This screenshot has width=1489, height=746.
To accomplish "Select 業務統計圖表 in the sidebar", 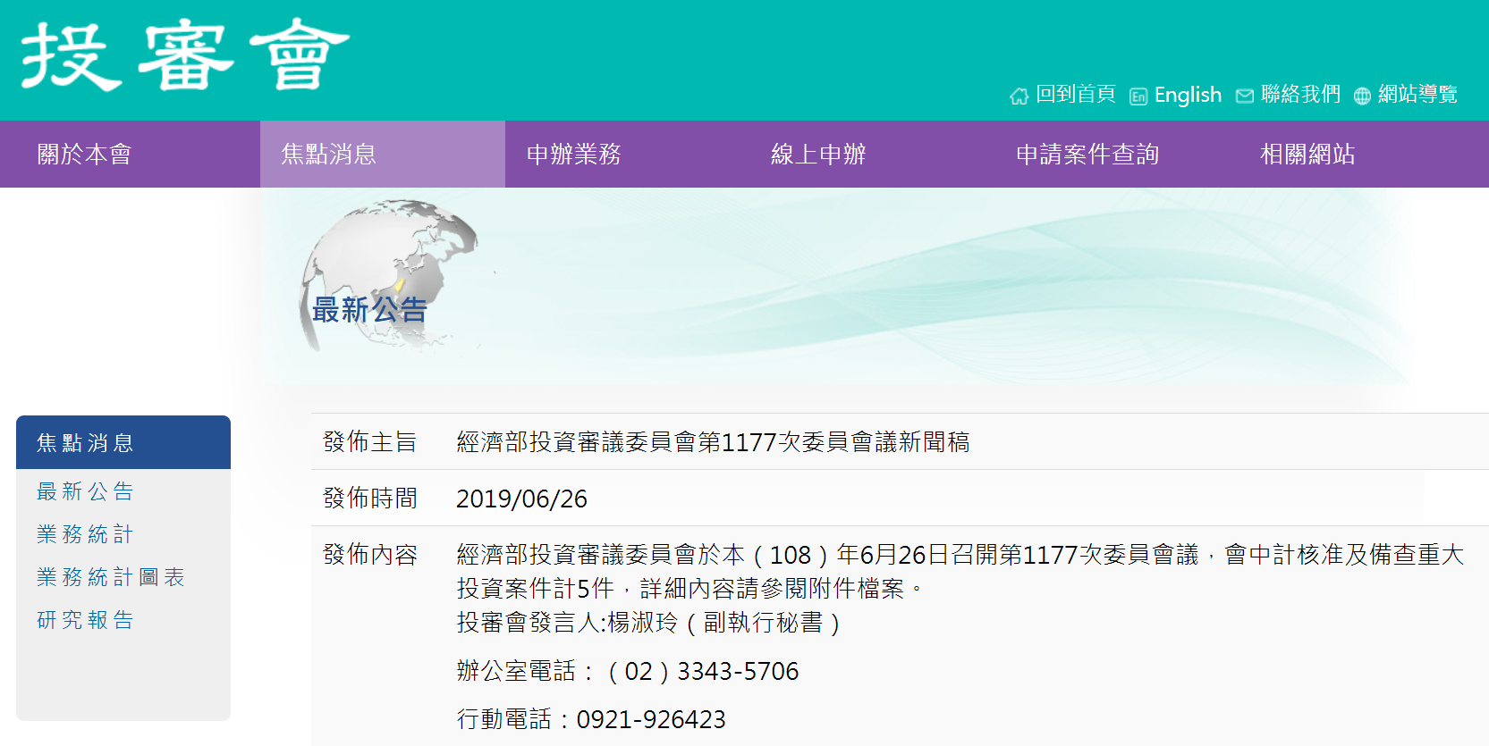I will pyautogui.click(x=111, y=577).
